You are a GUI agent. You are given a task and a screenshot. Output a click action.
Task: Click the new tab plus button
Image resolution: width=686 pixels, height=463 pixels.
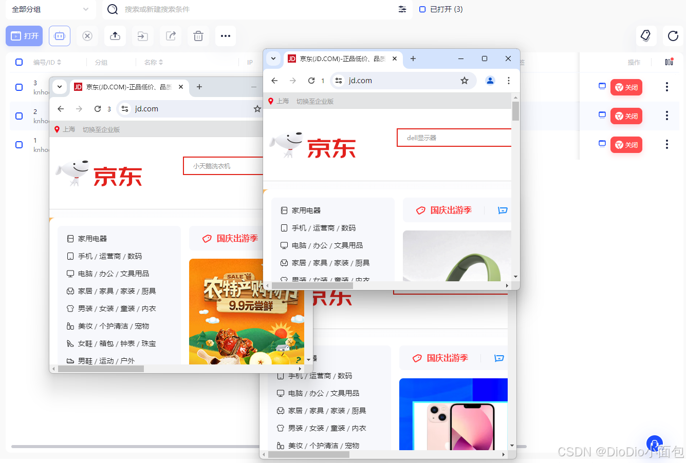tap(413, 59)
